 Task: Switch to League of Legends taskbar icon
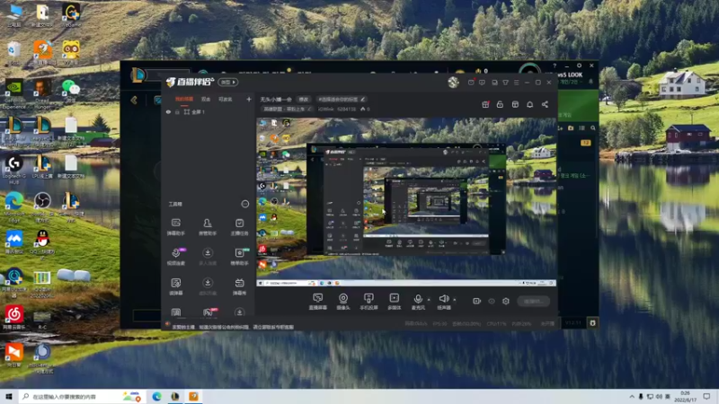(175, 396)
